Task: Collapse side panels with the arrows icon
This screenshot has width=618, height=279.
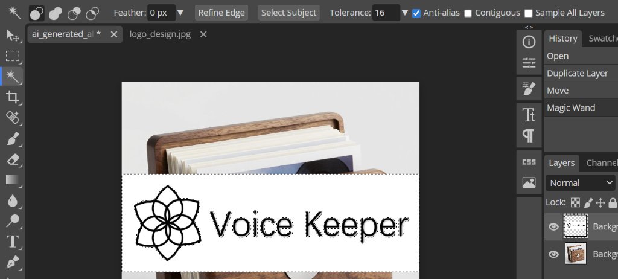Action: 529,27
